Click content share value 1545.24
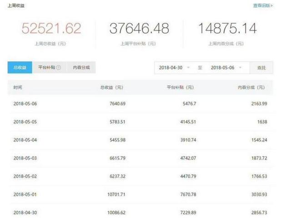 point(259,140)
